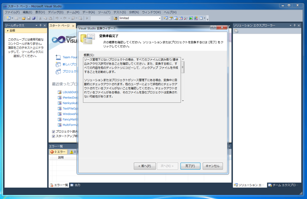Open the デバッグ(D) menu
The height and width of the screenshot is (199, 307).
tap(56, 12)
